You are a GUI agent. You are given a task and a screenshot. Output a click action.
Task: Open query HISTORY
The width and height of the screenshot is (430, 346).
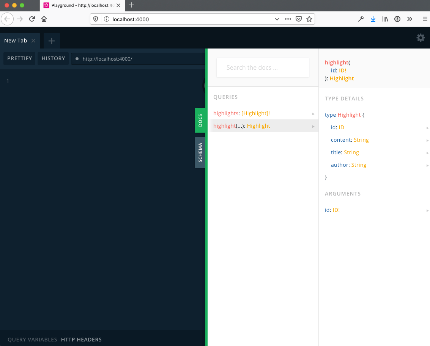pos(53,58)
